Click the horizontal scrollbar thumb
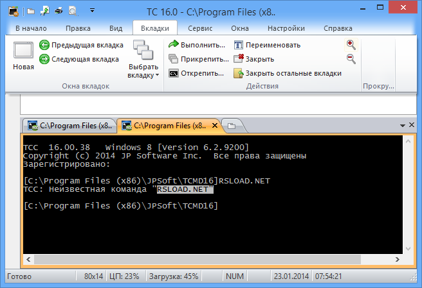This screenshot has height=288, width=422. click(x=197, y=259)
